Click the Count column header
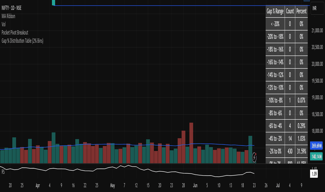Image resolution: width=325 pixels, height=192 pixels. (290, 11)
